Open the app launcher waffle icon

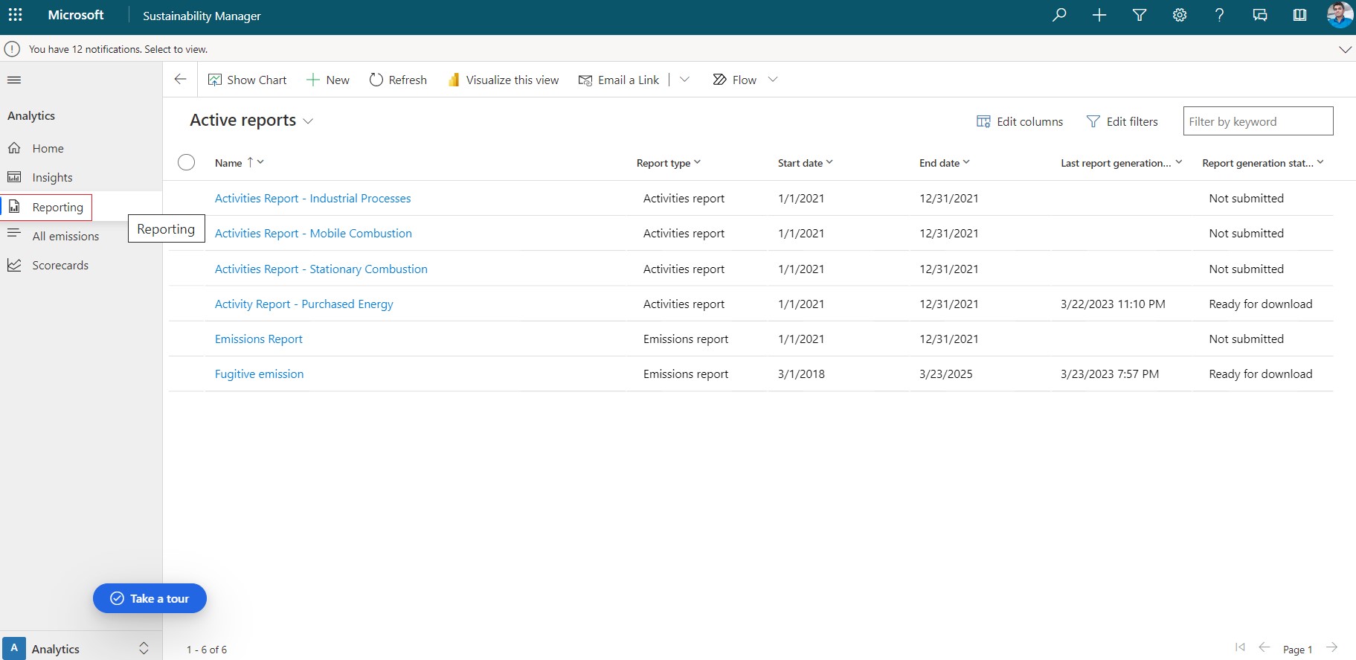point(15,15)
